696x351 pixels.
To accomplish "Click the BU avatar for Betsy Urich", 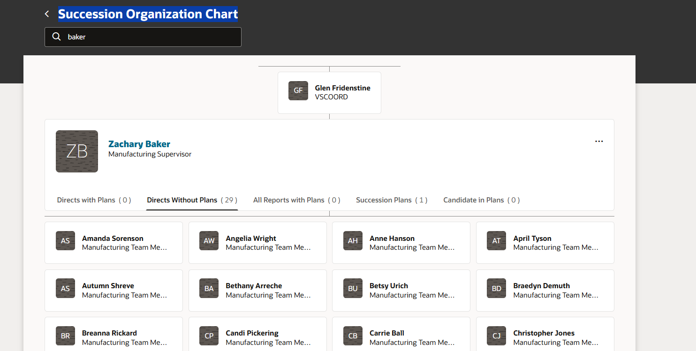I will point(353,288).
